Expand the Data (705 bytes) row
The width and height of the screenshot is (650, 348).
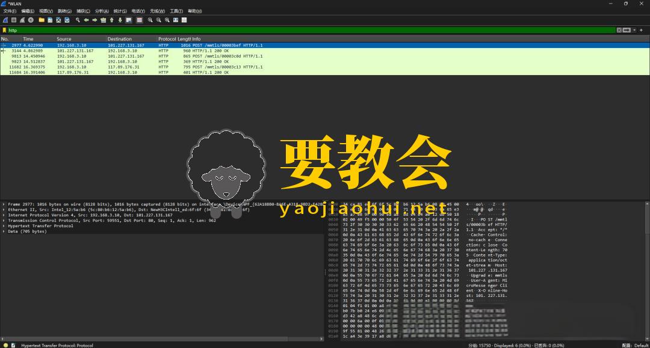click(4, 231)
